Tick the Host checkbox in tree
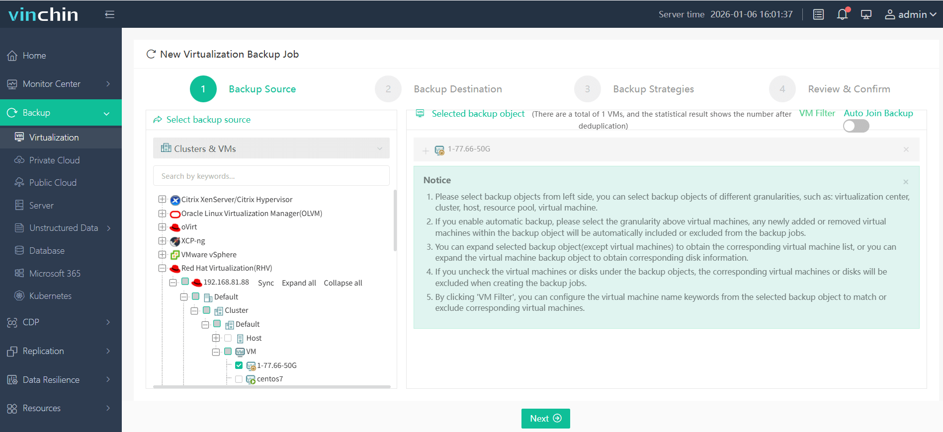The image size is (943, 432). 228,338
